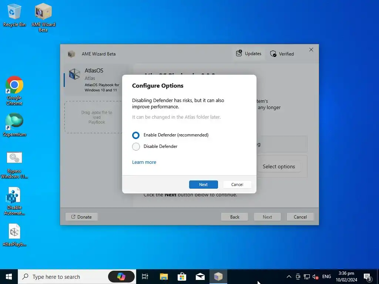The width and height of the screenshot is (379, 284).
Task: Click the 'Configure Options' dialog heading
Action: (158, 86)
